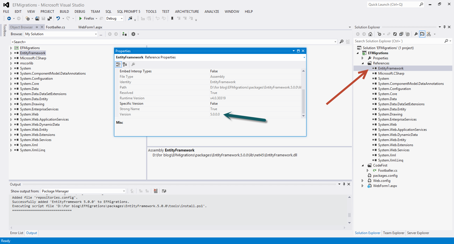This screenshot has height=244, width=454.
Task: Click the Save All toolbar icon
Action: point(50,18)
